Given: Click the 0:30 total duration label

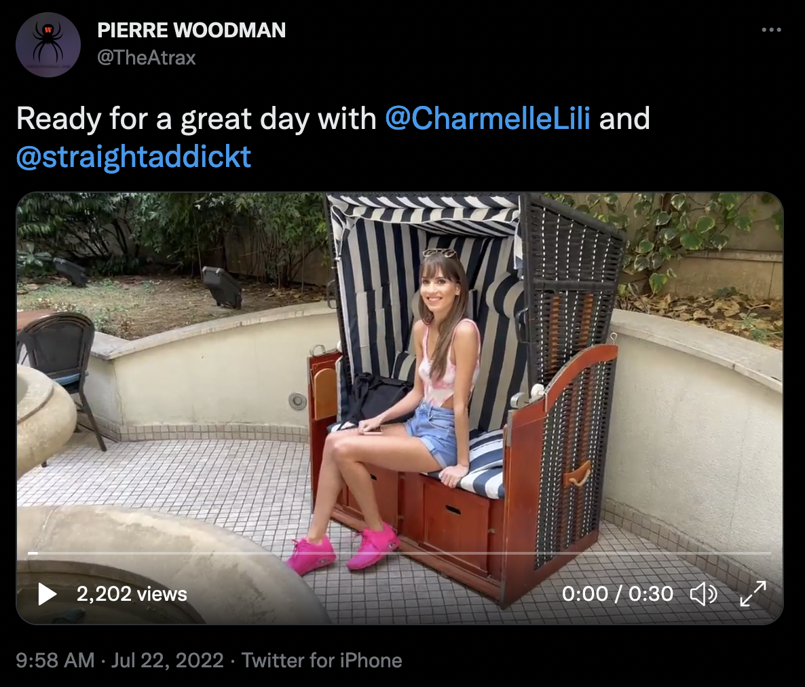Looking at the screenshot, I should tap(650, 594).
